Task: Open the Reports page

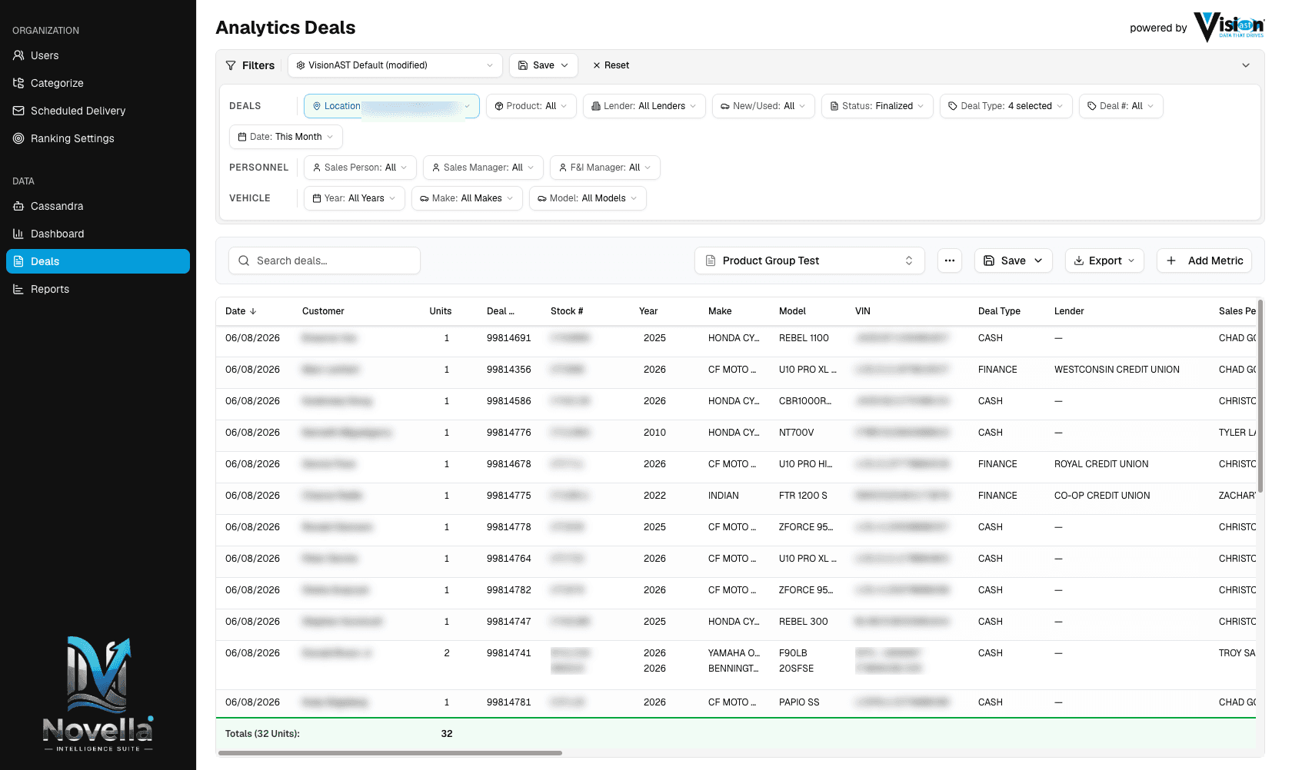Action: [98, 289]
